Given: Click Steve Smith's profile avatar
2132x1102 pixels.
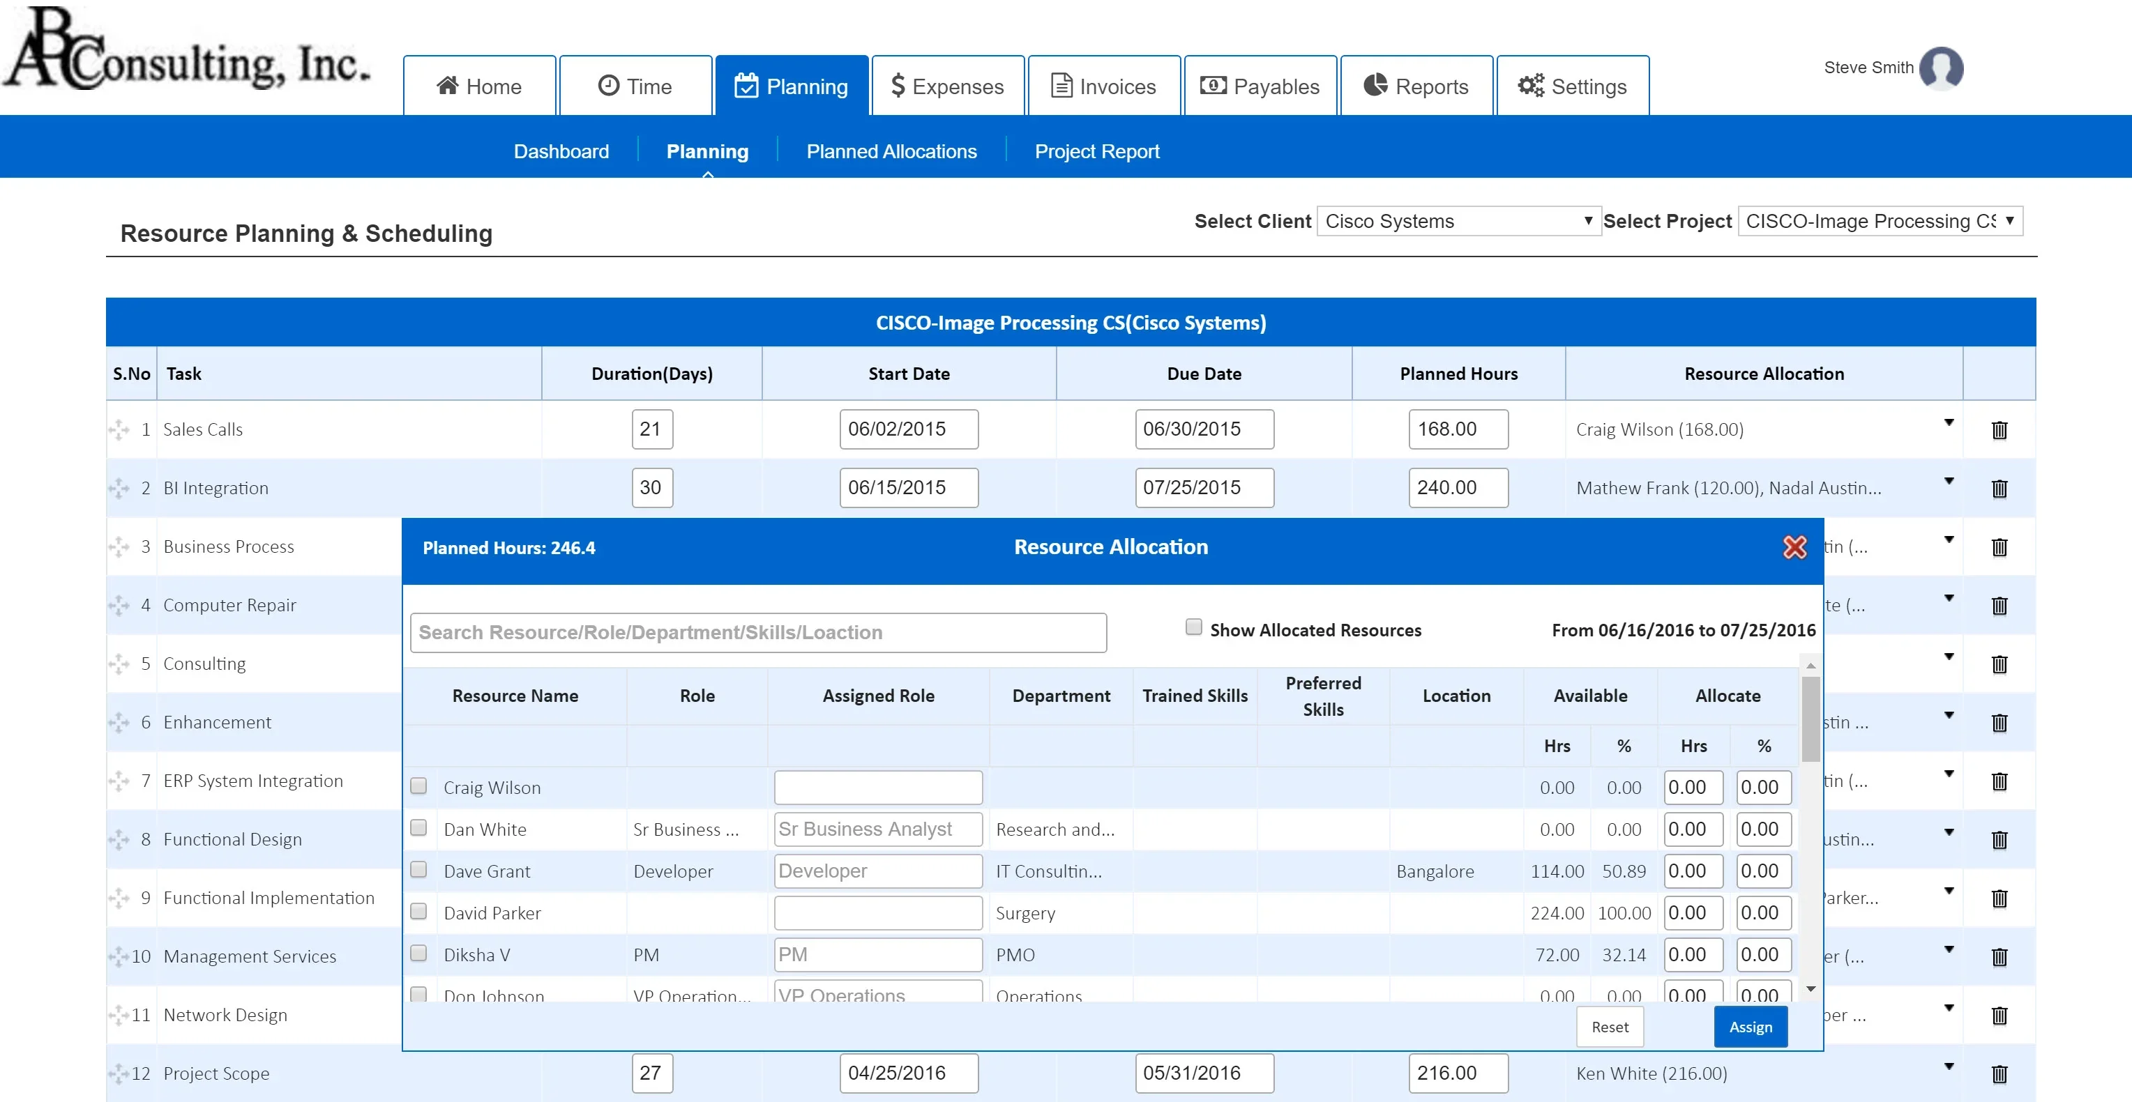Looking at the screenshot, I should point(1941,68).
